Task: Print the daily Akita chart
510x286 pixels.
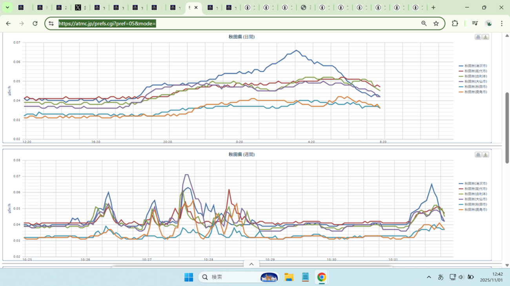Action: (x=478, y=37)
